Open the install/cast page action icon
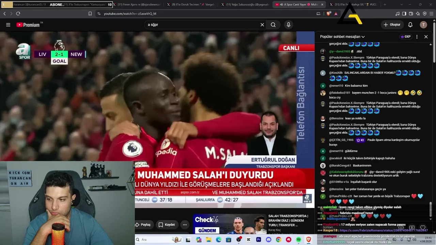The image size is (436, 245). click(x=318, y=14)
